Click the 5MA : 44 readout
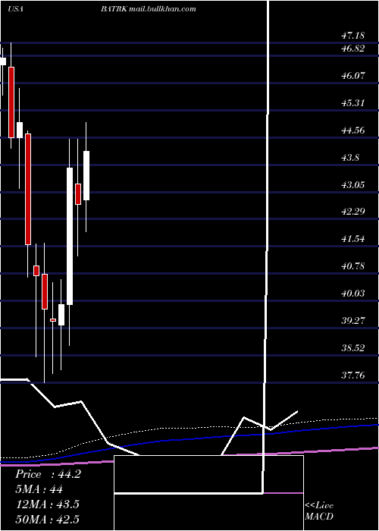 tap(39, 489)
